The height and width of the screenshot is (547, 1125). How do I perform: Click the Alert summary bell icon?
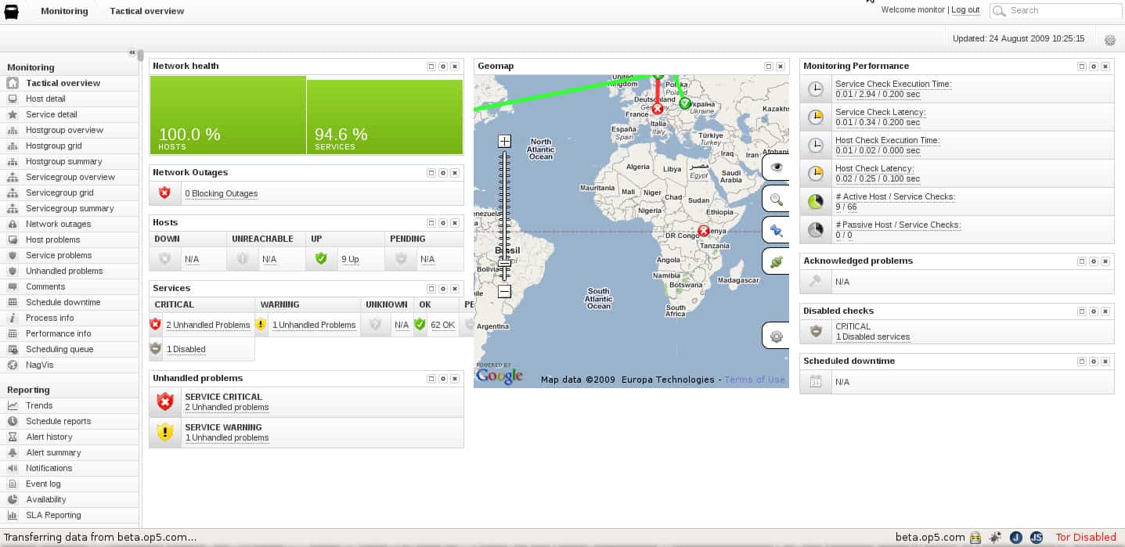13,452
